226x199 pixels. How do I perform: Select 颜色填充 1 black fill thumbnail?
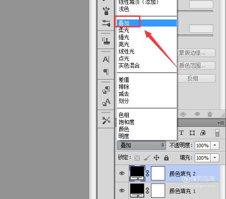click(137, 191)
